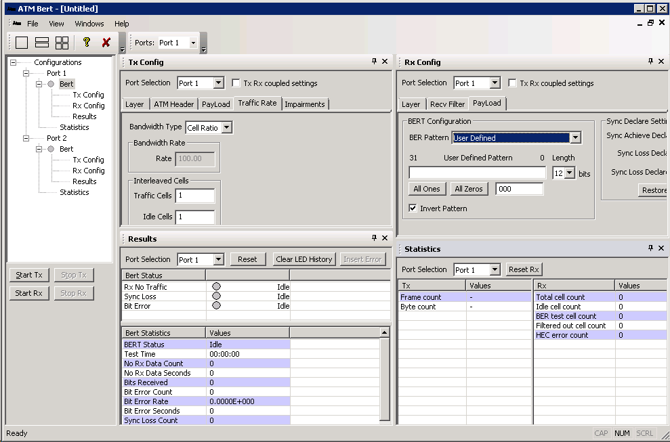
Task: Open the Windows menu
Action: coord(89,24)
